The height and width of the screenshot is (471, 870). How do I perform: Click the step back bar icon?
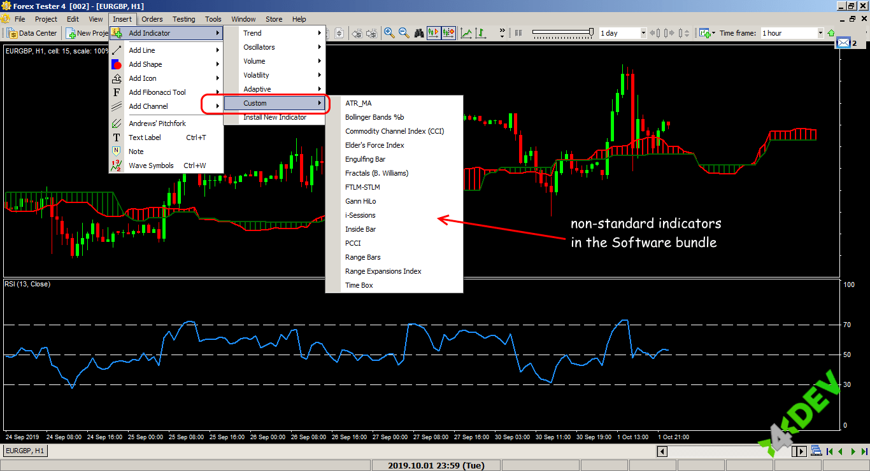pyautogui.click(x=655, y=32)
